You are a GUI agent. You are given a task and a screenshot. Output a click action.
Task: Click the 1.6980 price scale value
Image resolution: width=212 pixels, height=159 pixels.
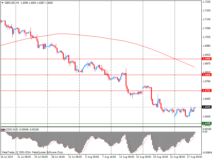click(207, 46)
